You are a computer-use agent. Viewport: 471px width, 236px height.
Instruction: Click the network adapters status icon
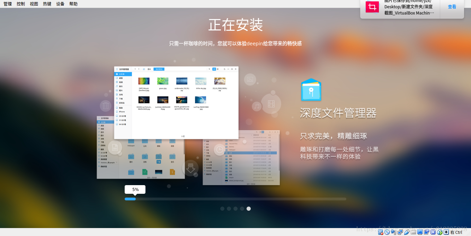click(x=400, y=232)
